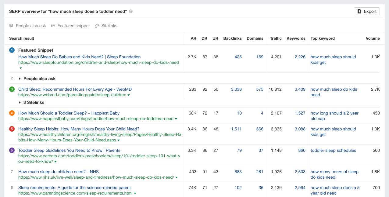Select the People also ask legend icon
Image resolution: width=389 pixels, height=197 pixels.
click(11, 26)
